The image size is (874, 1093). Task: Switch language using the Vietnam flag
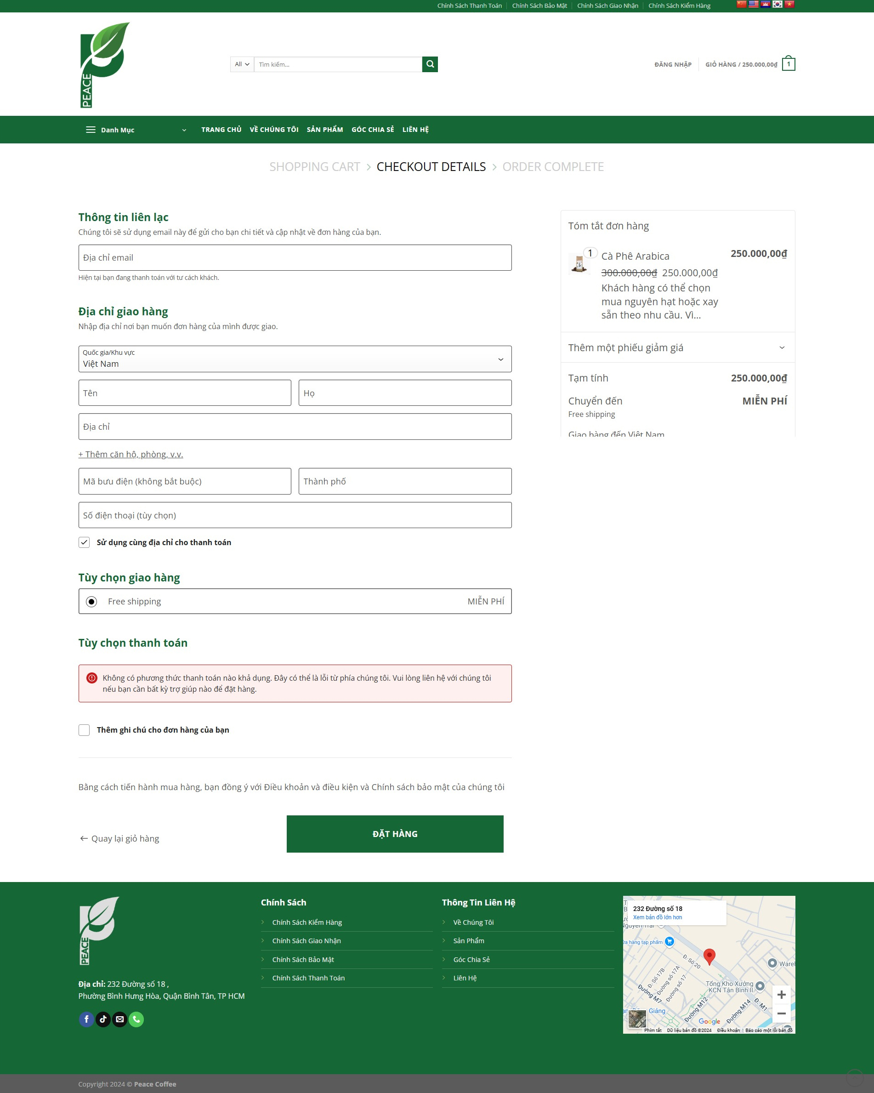(789, 5)
